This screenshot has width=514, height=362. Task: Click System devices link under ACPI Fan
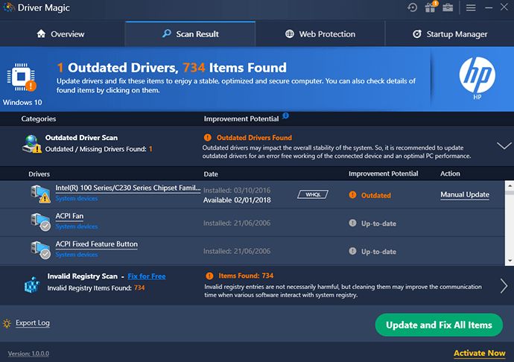[x=77, y=226]
